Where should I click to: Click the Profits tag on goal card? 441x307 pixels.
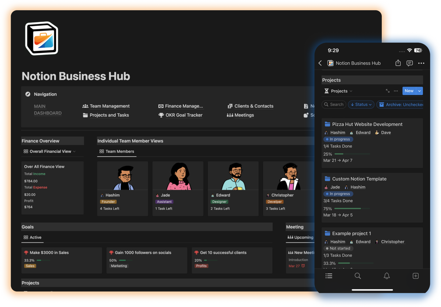pos(201,266)
